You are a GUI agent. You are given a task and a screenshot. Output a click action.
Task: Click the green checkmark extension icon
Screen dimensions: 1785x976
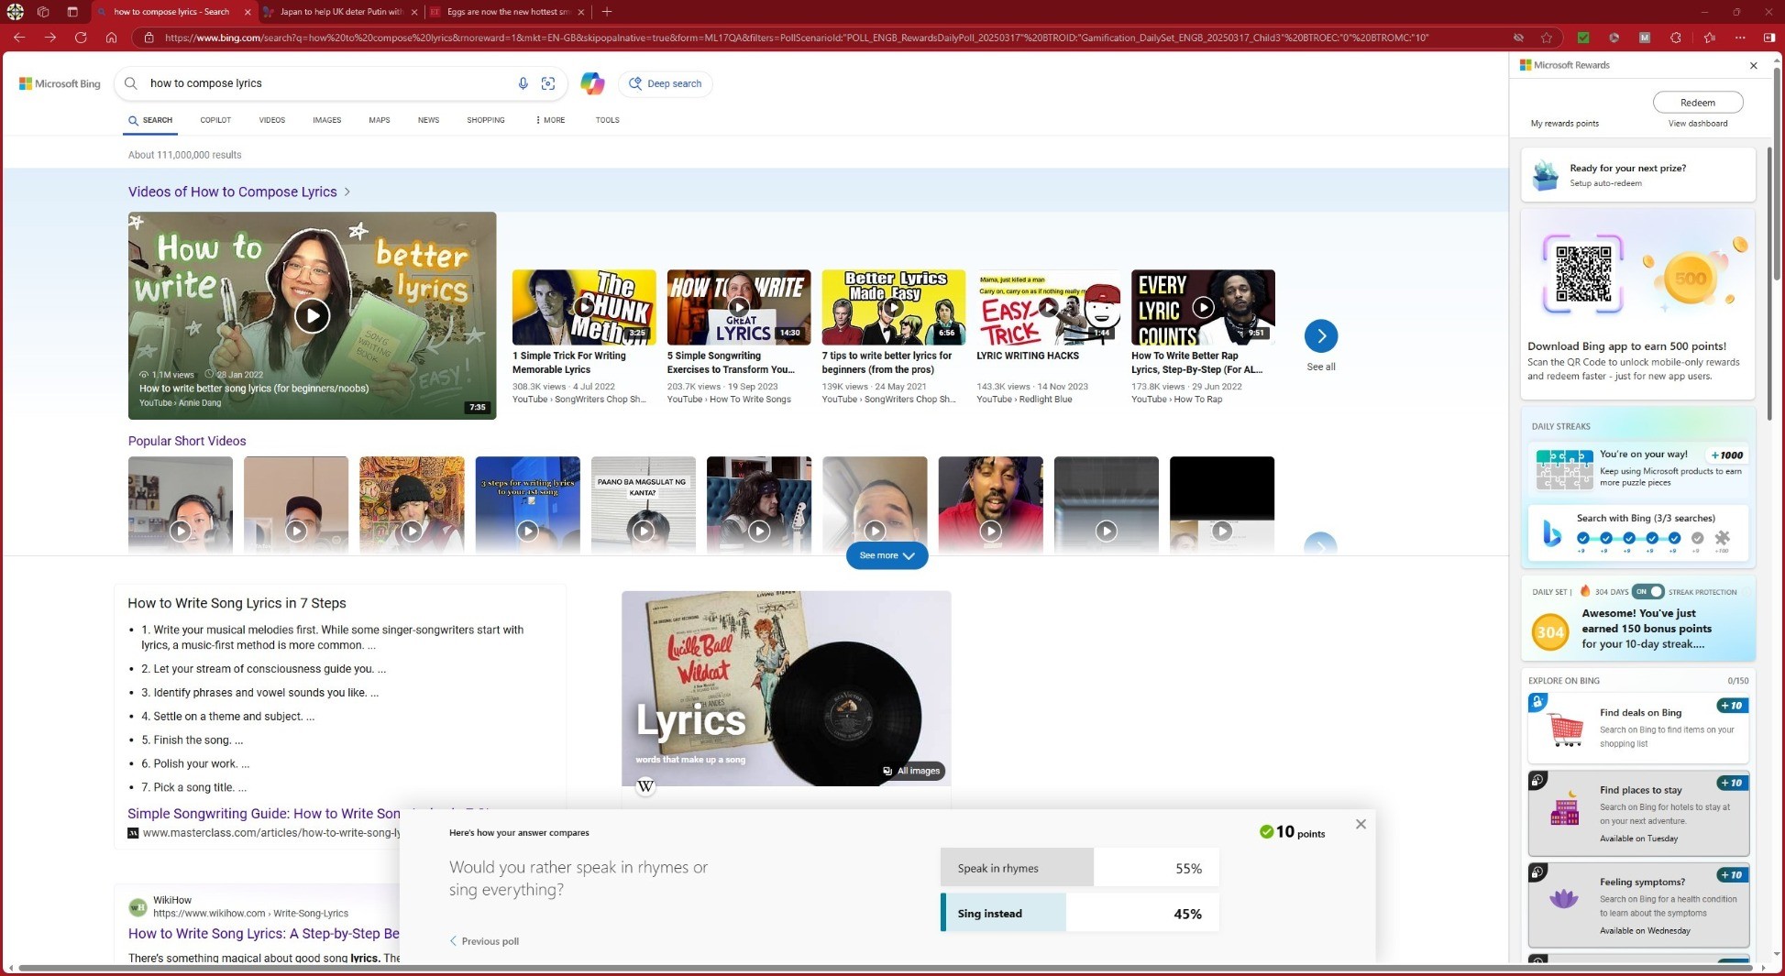(x=1582, y=38)
